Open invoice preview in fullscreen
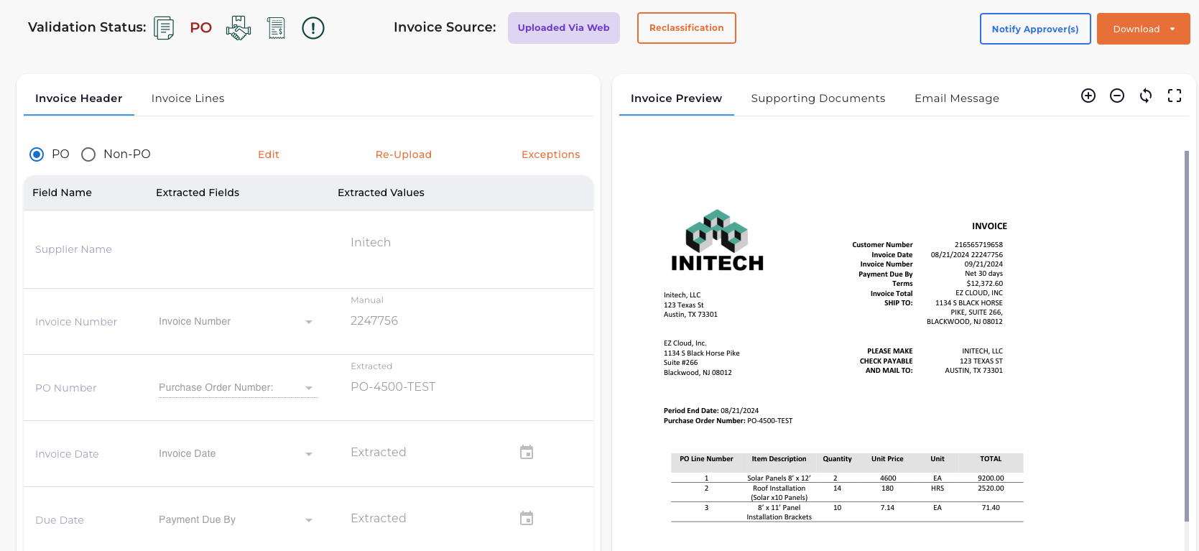The width and height of the screenshot is (1199, 551). pyautogui.click(x=1175, y=96)
